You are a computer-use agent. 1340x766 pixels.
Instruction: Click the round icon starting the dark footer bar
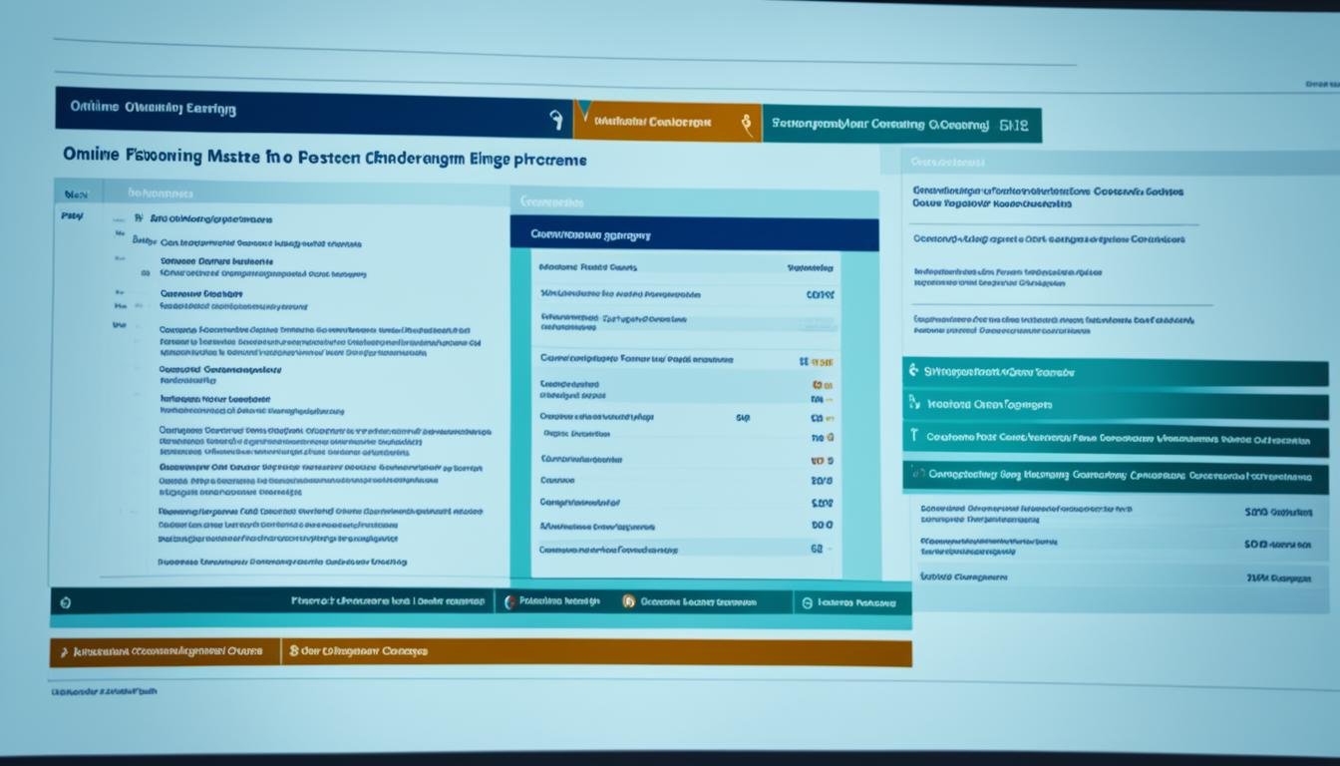point(66,602)
